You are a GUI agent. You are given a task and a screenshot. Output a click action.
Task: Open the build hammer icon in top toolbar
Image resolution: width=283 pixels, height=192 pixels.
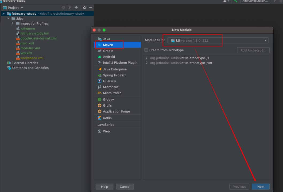(235, 1)
